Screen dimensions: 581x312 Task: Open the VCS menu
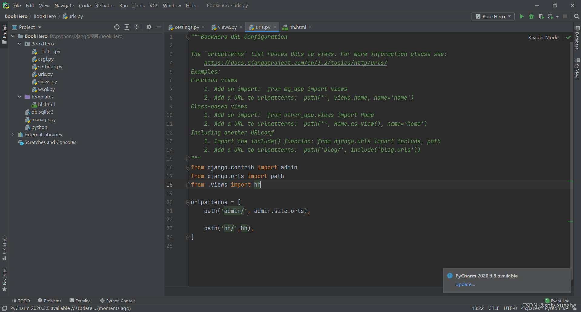tap(154, 5)
